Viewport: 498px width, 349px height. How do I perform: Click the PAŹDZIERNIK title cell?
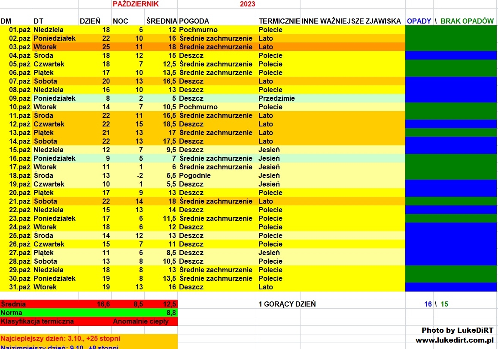[136, 4]
